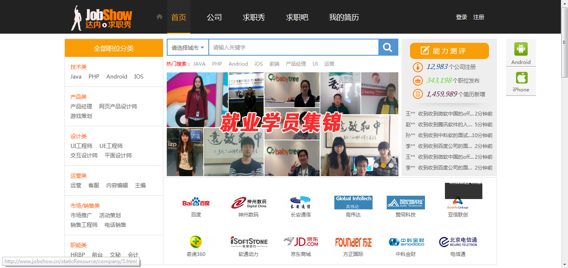Open the Qihoo 360 company logo
Image resolution: width=568 pixels, height=268 pixels.
click(196, 241)
